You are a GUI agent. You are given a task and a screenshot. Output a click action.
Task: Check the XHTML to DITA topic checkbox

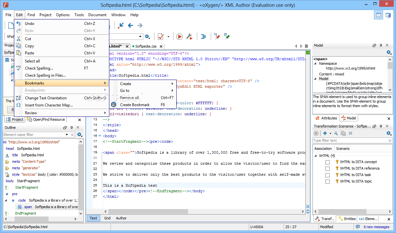click(x=327, y=182)
